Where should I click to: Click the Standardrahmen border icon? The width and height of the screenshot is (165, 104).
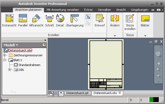point(16,65)
